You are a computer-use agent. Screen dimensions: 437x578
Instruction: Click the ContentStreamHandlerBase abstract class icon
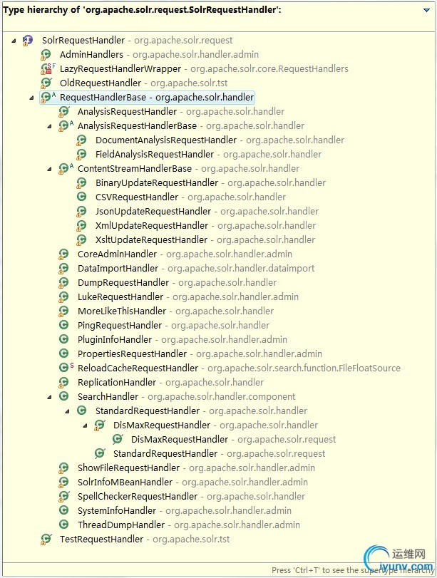click(66, 168)
